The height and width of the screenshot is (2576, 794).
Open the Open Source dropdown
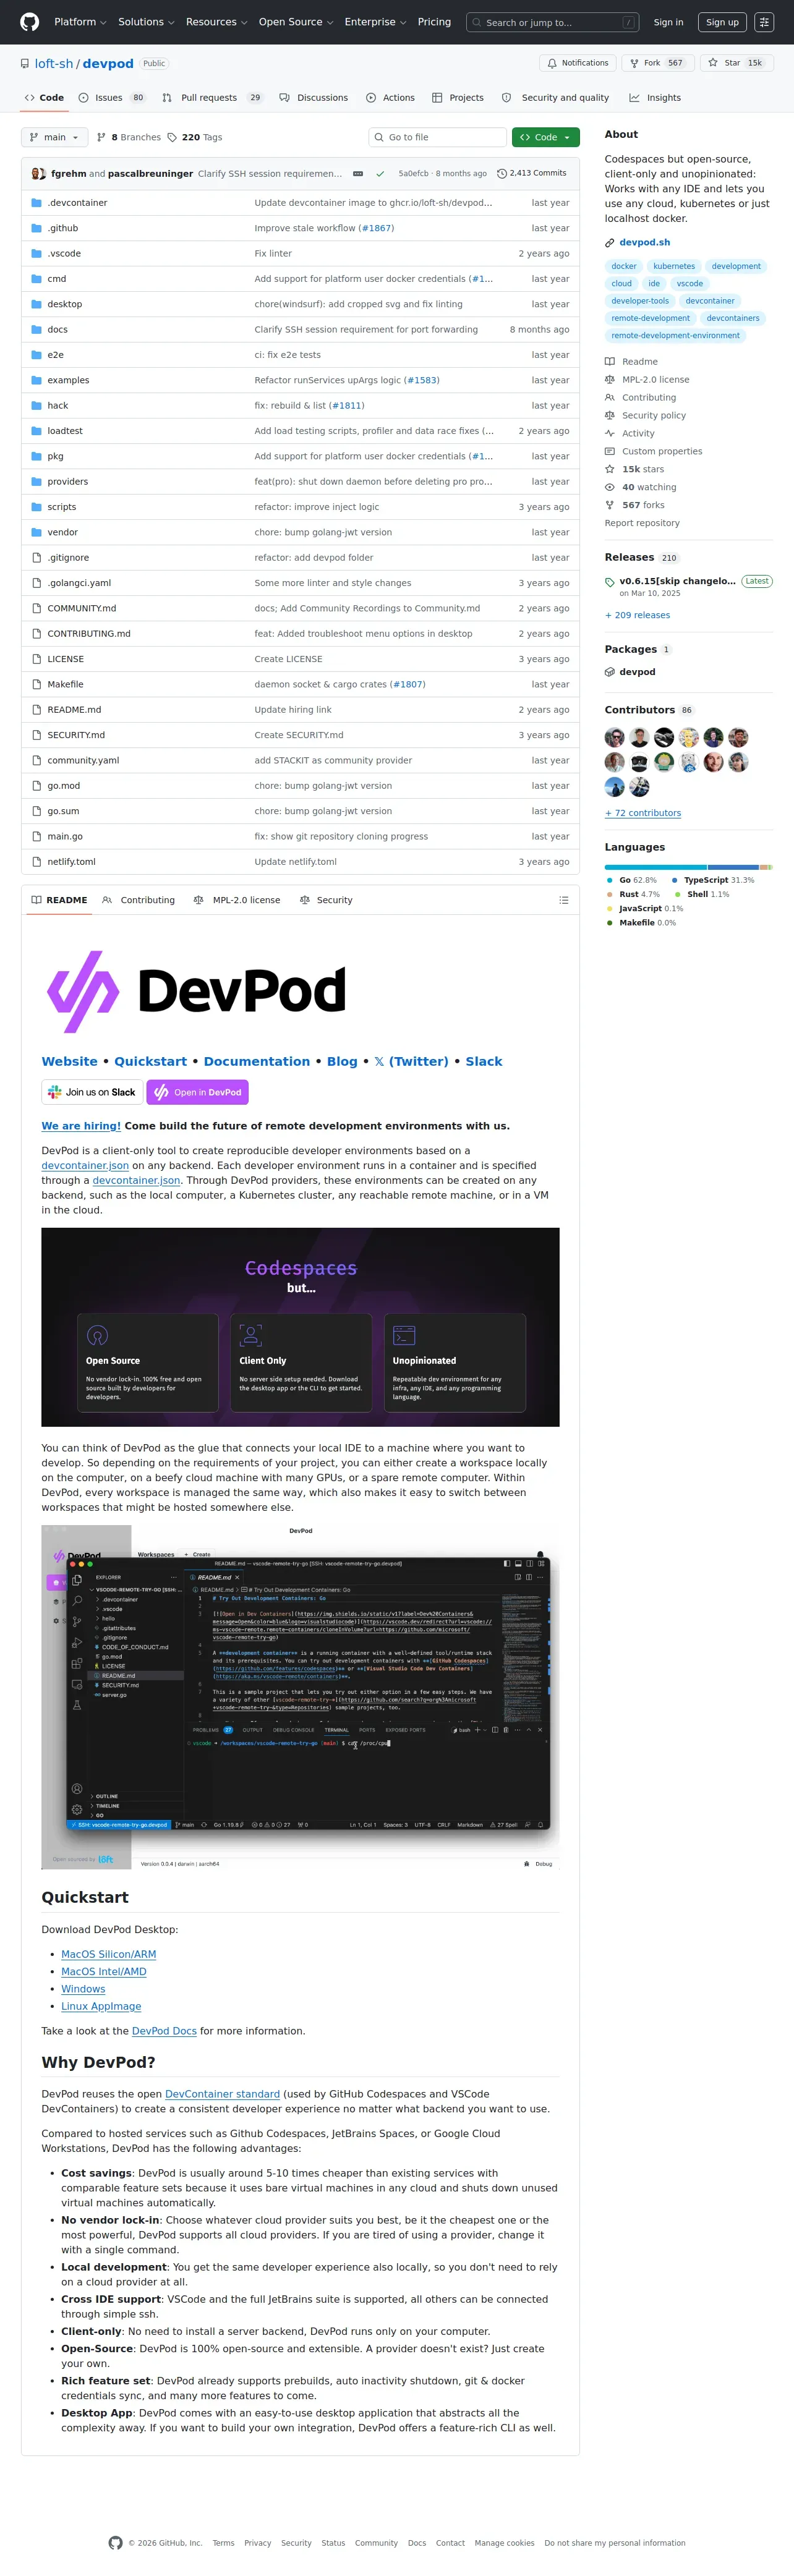(x=296, y=22)
